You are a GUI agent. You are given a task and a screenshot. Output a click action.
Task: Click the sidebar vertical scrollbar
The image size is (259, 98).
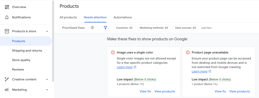coord(53,41)
